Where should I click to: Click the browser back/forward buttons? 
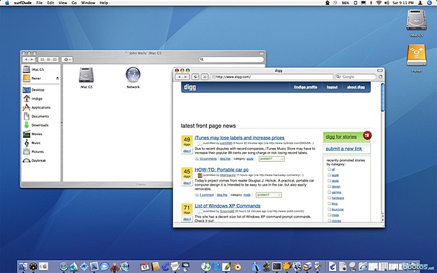pos(182,76)
